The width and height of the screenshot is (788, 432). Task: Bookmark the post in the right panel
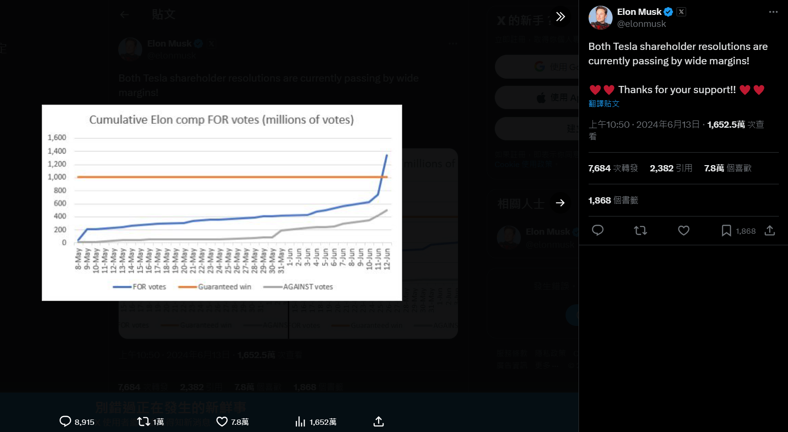726,231
